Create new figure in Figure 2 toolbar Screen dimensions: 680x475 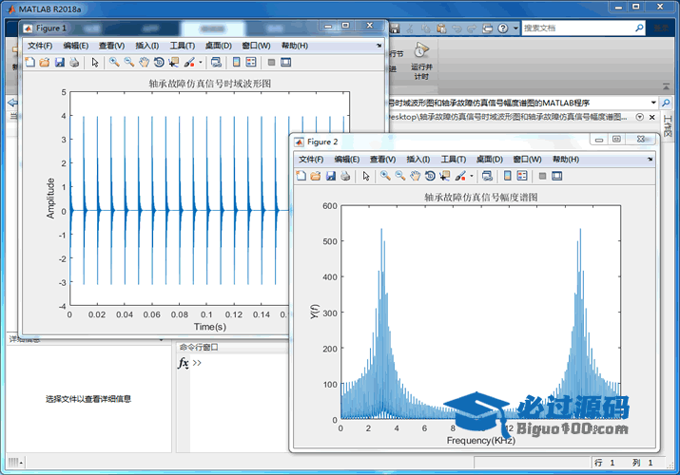pyautogui.click(x=301, y=176)
